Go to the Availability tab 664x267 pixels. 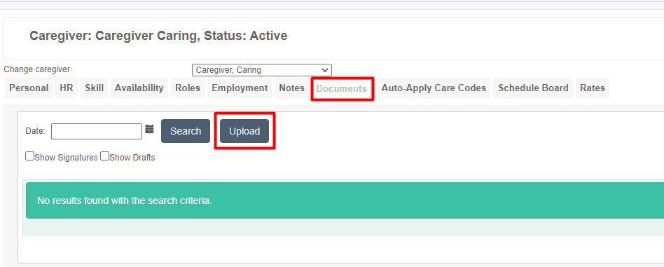(x=139, y=88)
